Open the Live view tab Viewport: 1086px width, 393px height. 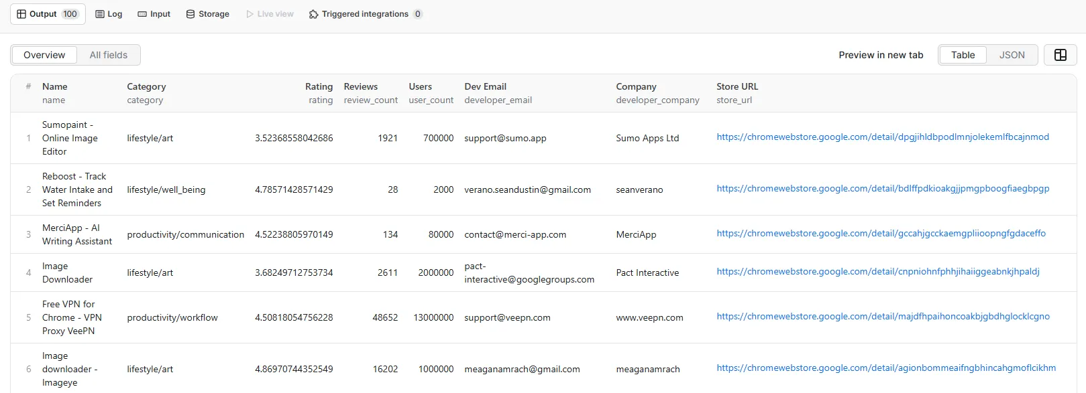(x=270, y=14)
